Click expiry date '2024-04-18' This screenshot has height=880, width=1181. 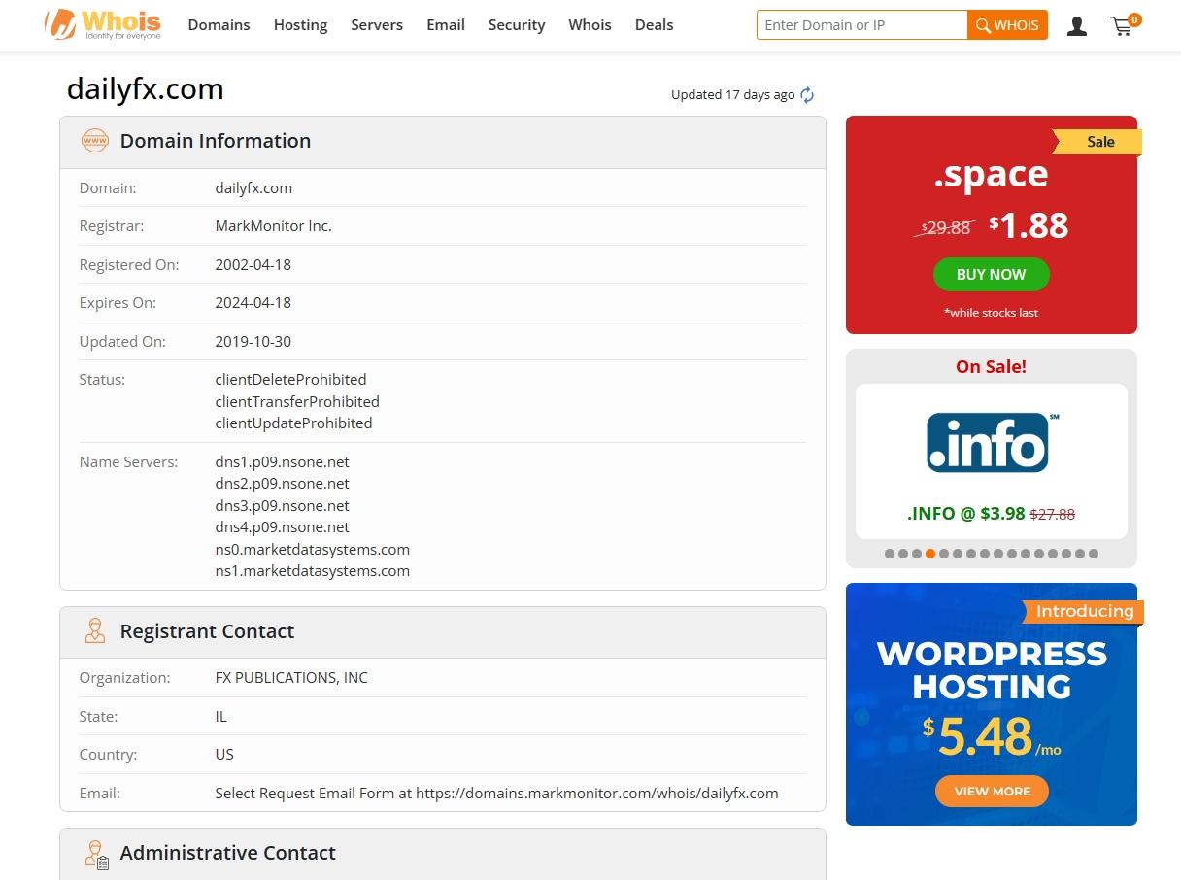coord(253,303)
